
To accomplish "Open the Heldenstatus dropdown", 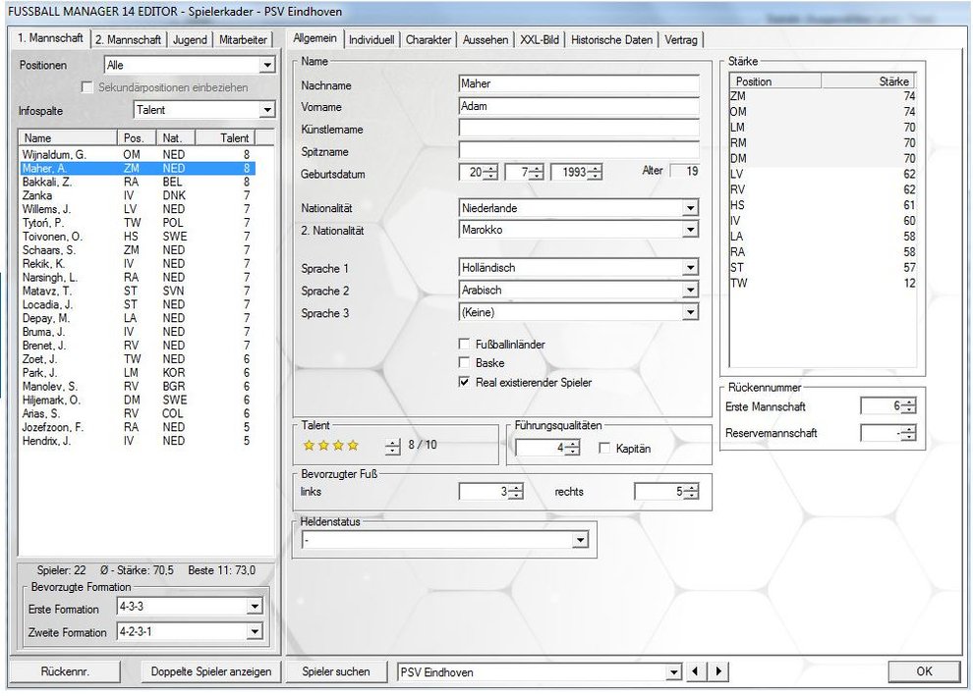I will click(x=580, y=541).
